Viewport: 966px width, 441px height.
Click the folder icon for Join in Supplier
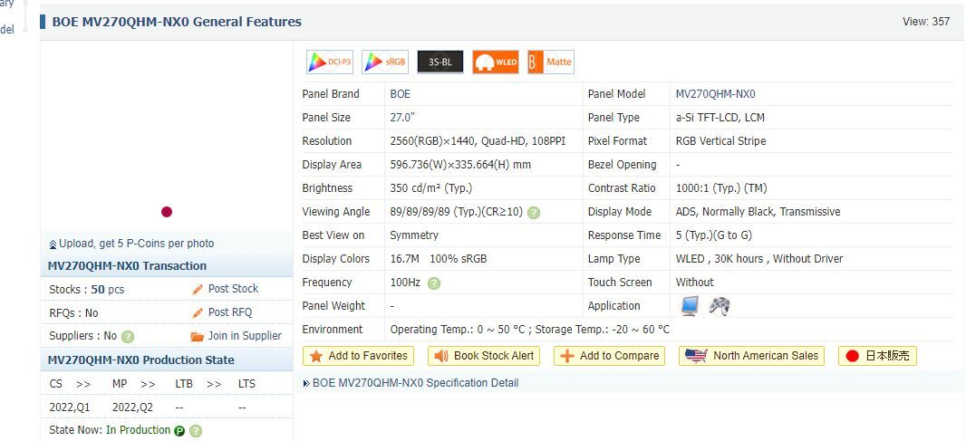[x=198, y=336]
